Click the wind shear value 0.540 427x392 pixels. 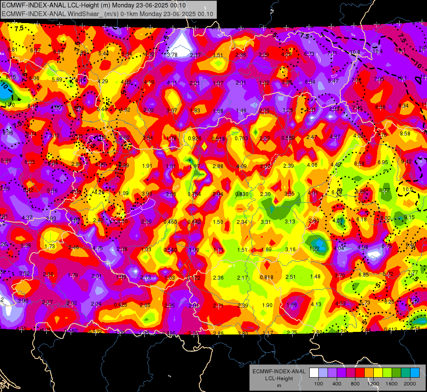170,250
